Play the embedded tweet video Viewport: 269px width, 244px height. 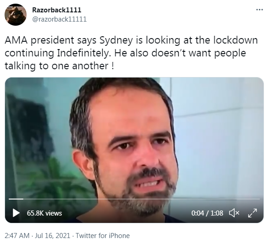click(x=16, y=213)
